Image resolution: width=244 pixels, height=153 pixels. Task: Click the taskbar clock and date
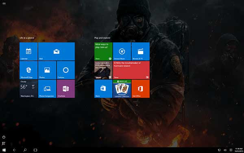coord(238,150)
